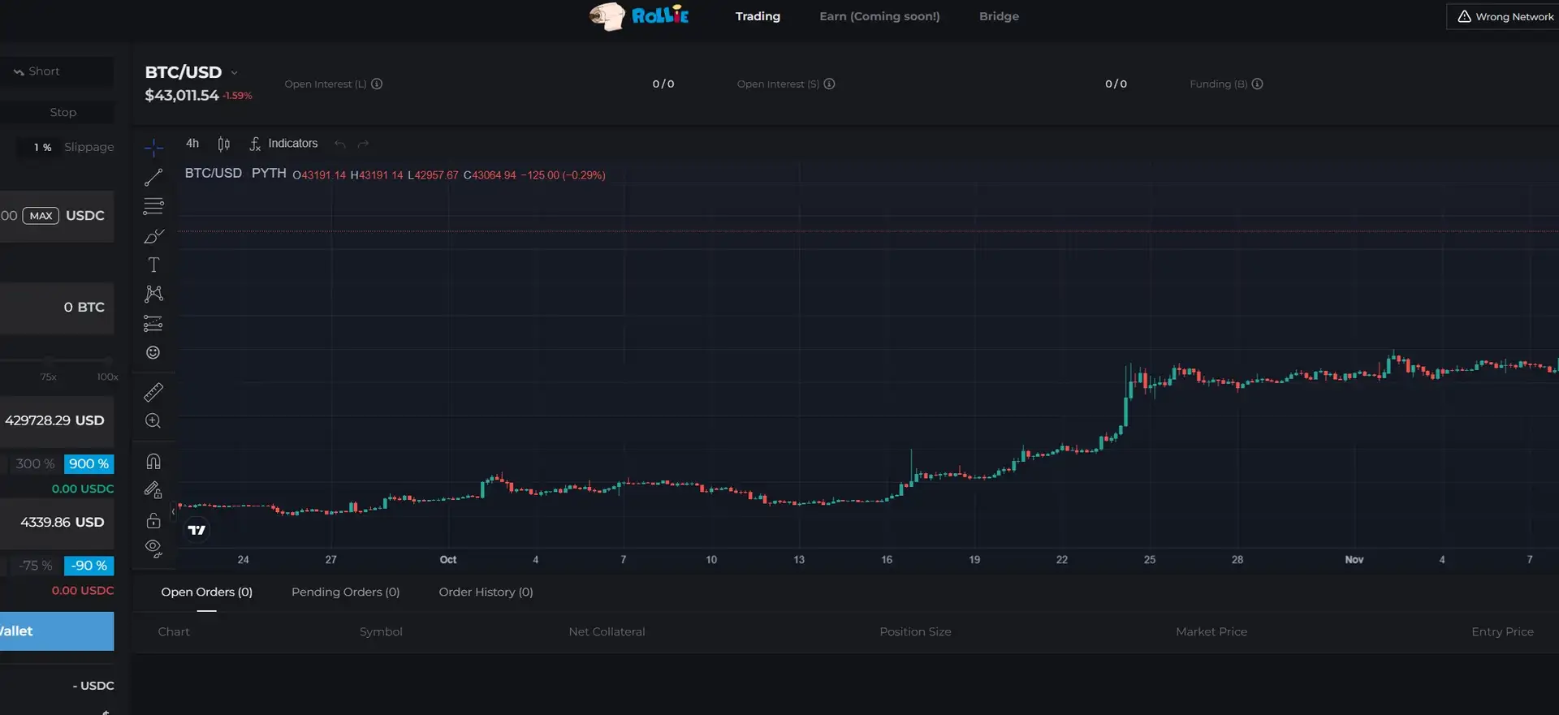Image resolution: width=1559 pixels, height=715 pixels.
Task: Select 900 % take profit option
Action: (x=89, y=464)
